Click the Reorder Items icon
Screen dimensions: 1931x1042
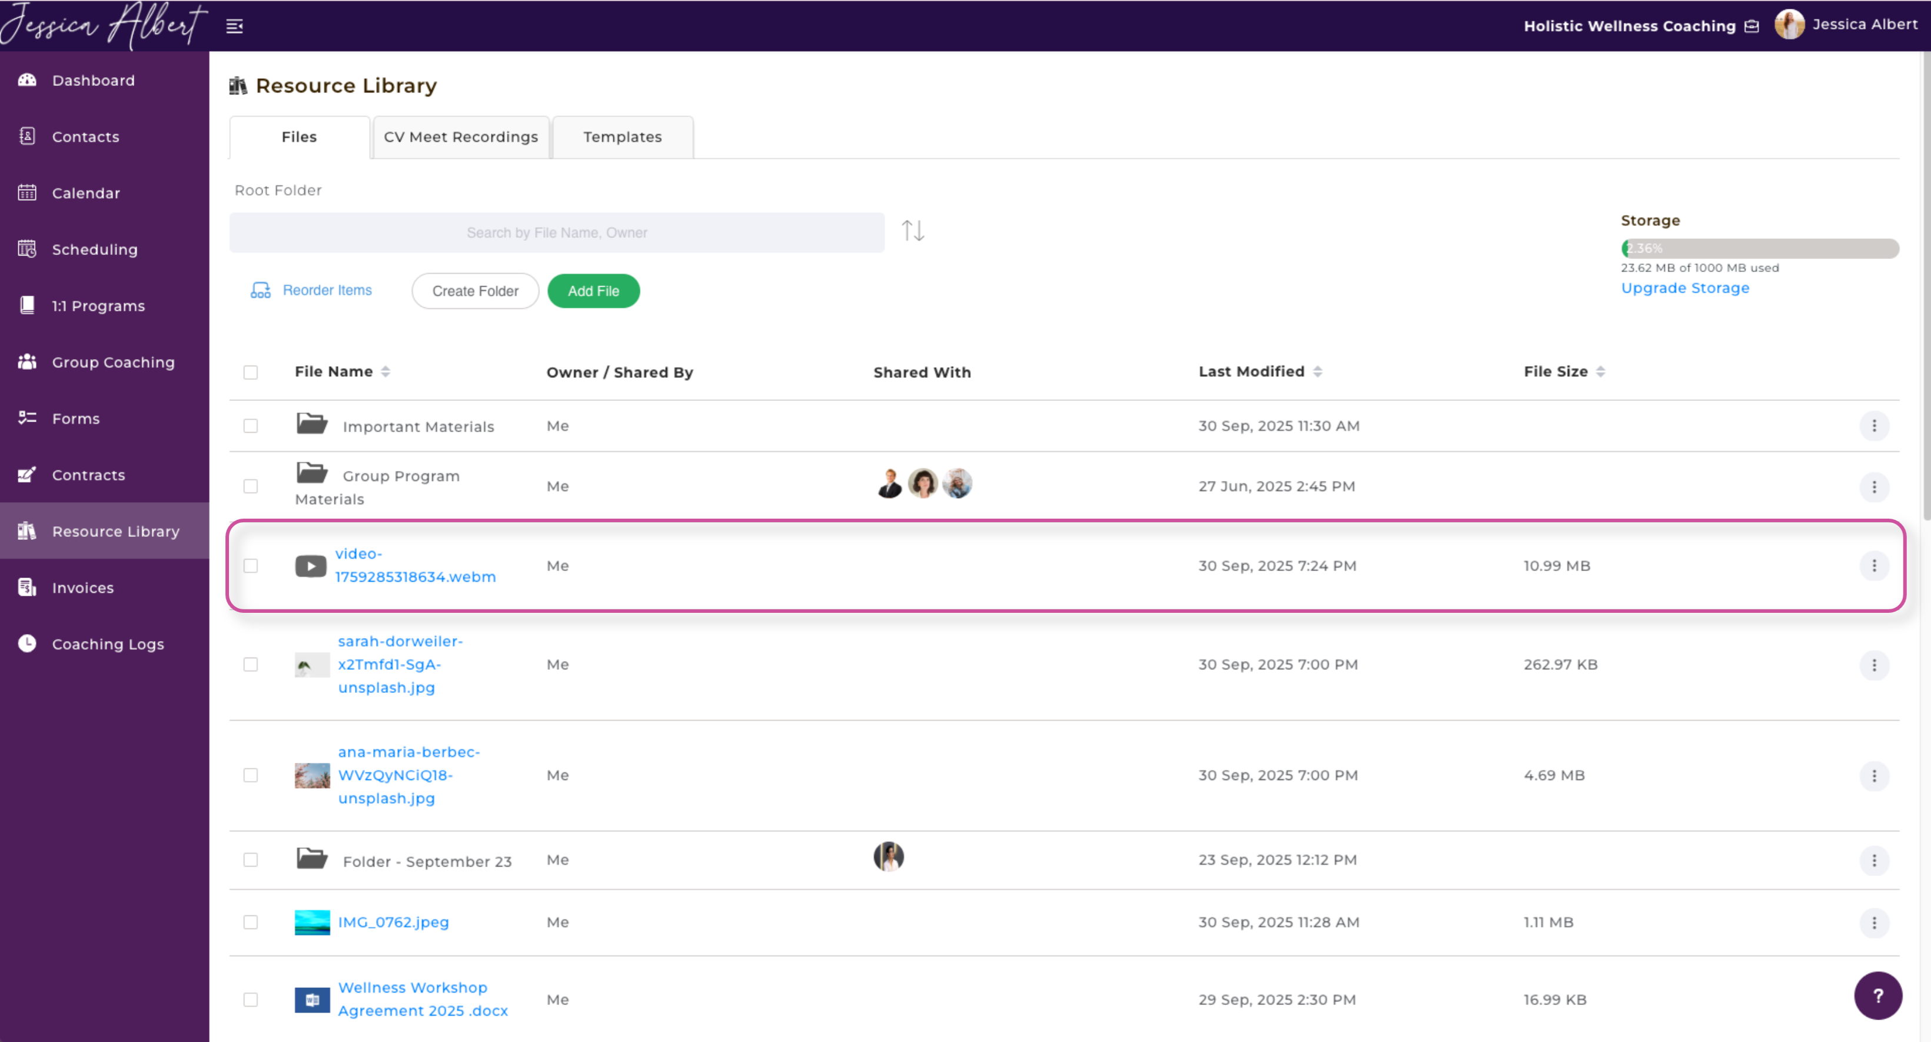pos(260,291)
